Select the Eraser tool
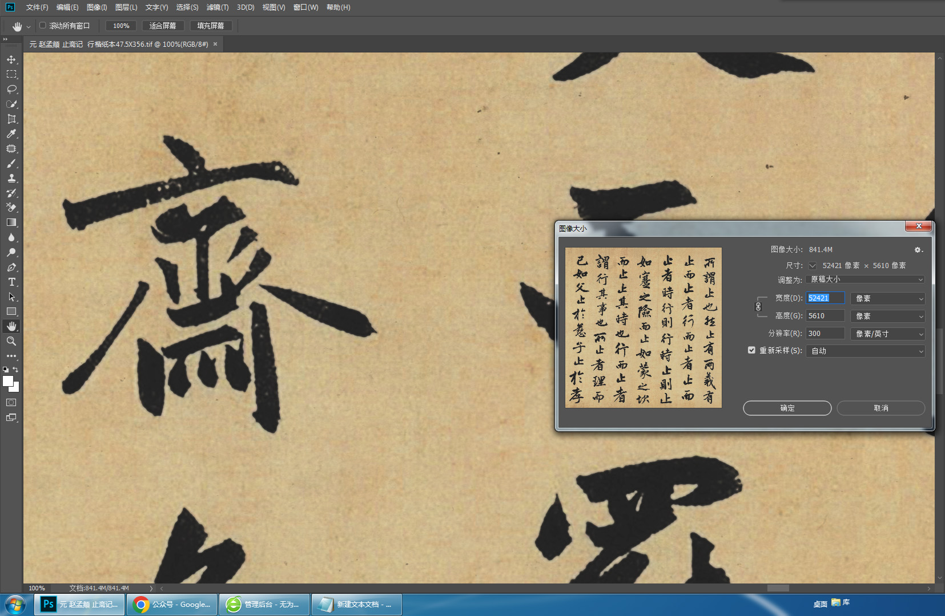Image resolution: width=945 pixels, height=616 pixels. 11,208
